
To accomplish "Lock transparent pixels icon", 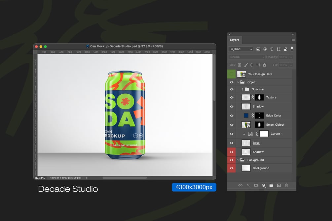I will [240, 65].
